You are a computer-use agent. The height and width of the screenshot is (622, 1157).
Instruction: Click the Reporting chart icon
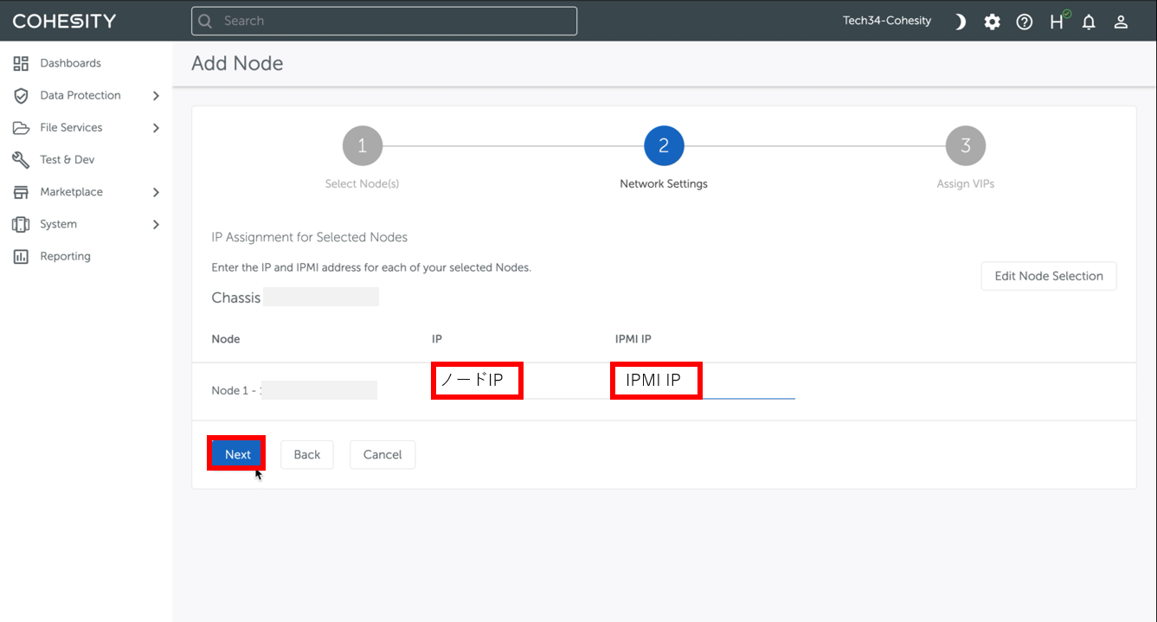(x=21, y=257)
